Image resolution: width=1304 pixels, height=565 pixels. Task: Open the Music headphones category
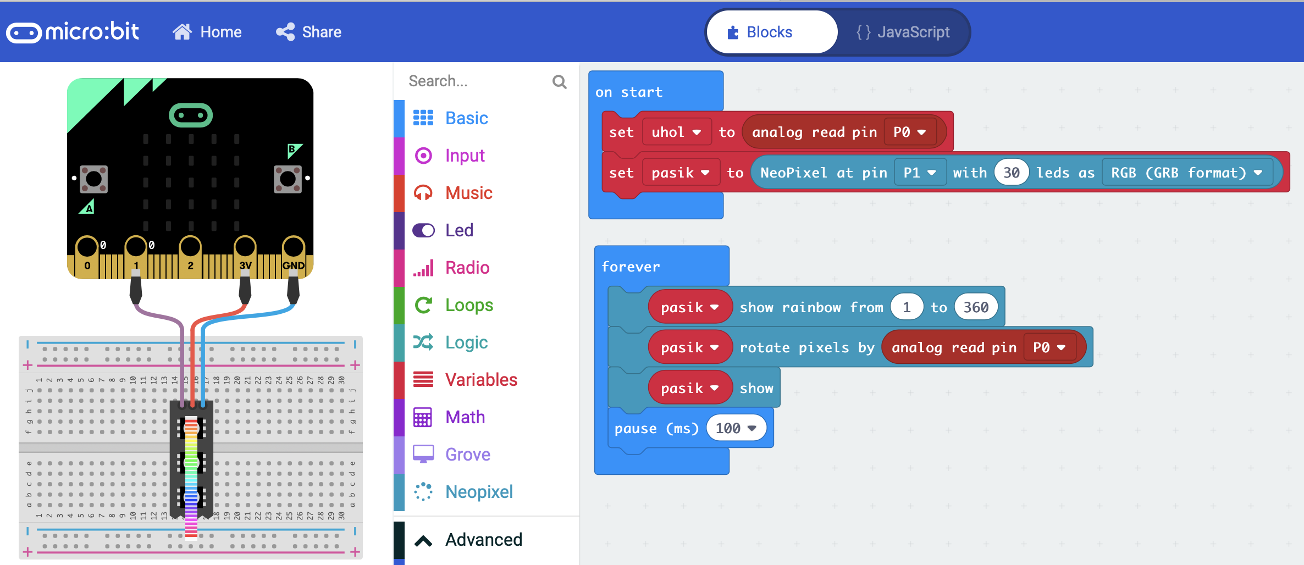click(x=468, y=193)
